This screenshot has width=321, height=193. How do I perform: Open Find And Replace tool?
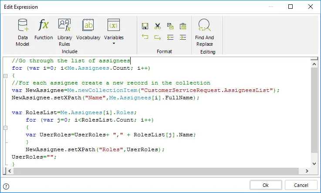click(204, 33)
